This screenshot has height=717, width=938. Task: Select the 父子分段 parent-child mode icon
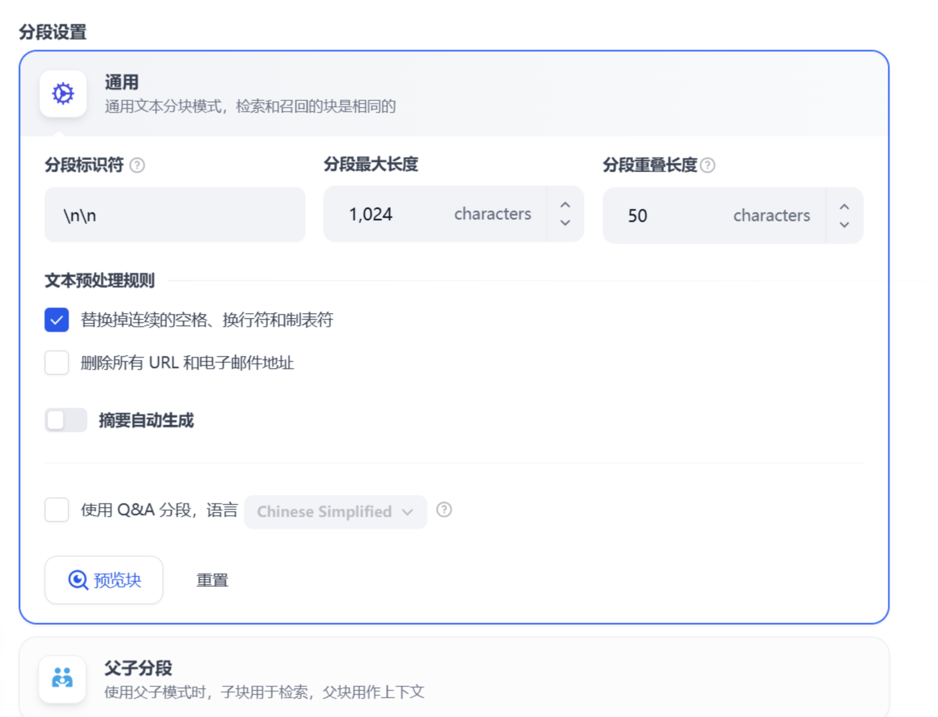click(x=62, y=679)
